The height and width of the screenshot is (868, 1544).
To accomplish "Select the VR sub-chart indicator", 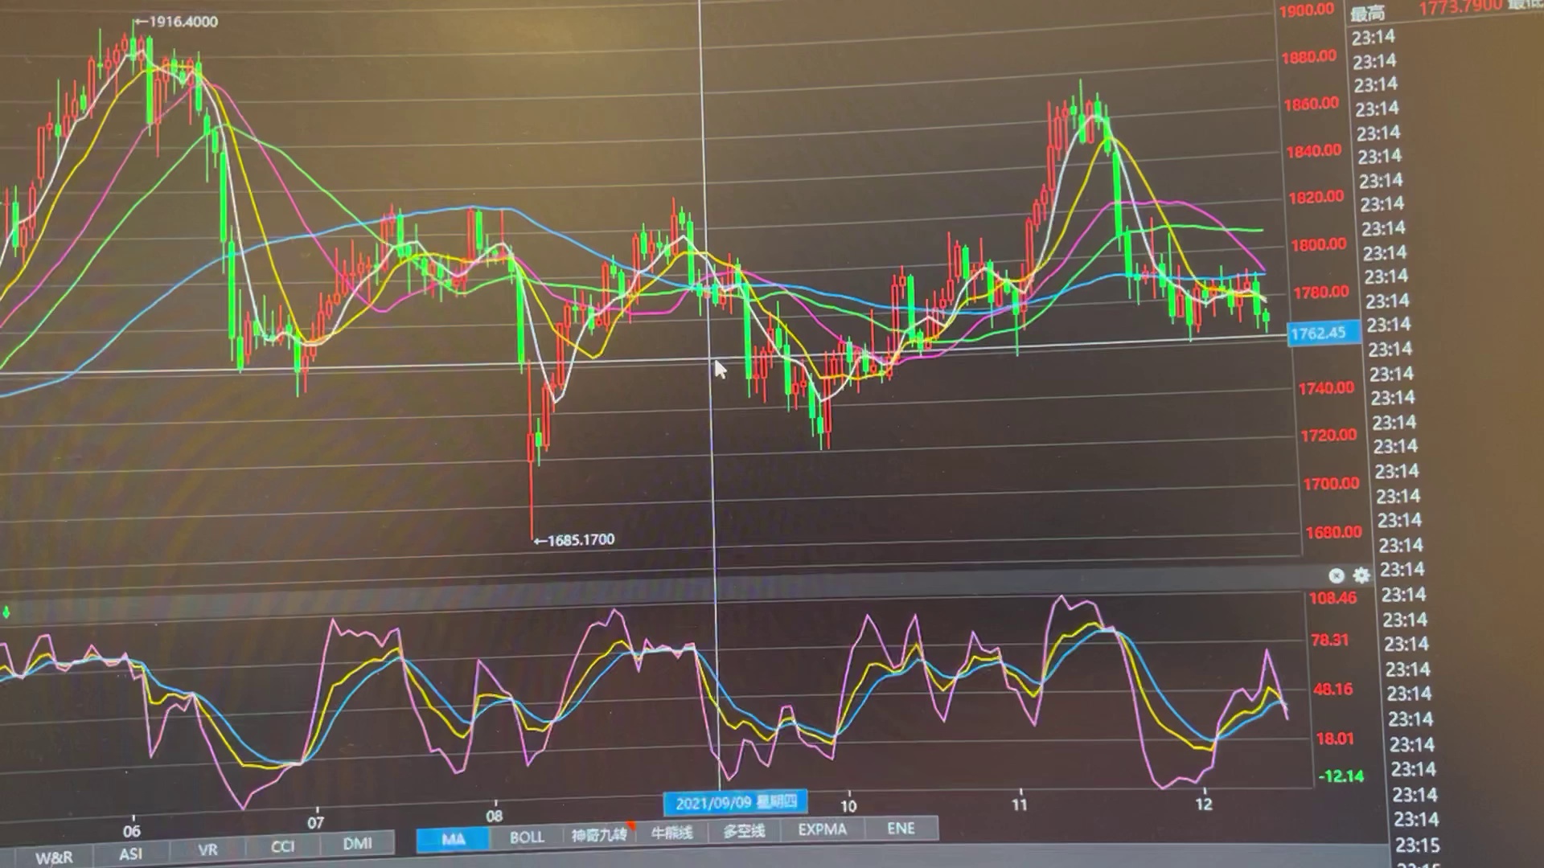I will tap(207, 850).
